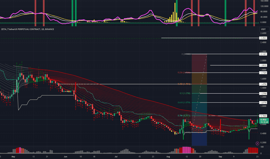Click the 1.6000 price axis tick
Image resolution: width=270 pixels, height=159 pixels.
tap(263, 79)
